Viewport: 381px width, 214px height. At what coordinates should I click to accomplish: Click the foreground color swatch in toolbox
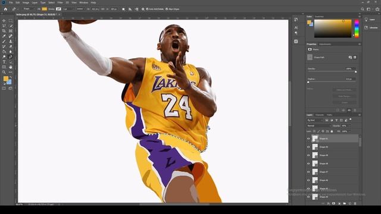click(6, 78)
